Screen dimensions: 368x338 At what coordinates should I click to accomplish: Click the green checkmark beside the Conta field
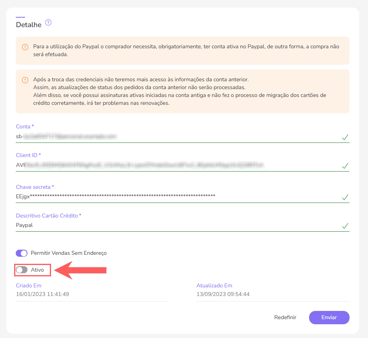[345, 137]
